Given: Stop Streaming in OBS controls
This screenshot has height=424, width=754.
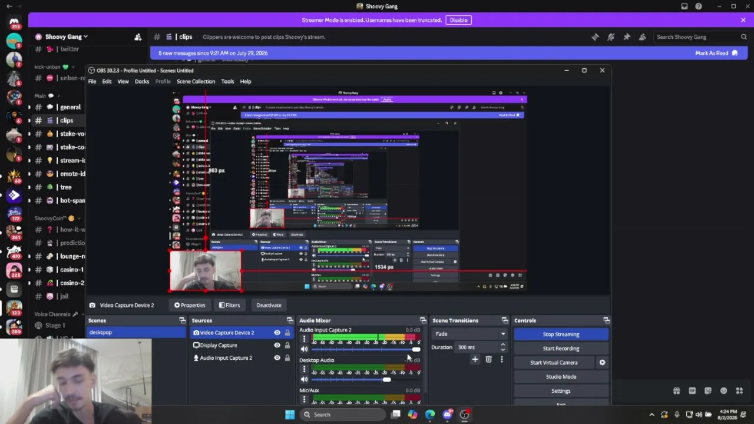Looking at the screenshot, I should click(x=561, y=334).
